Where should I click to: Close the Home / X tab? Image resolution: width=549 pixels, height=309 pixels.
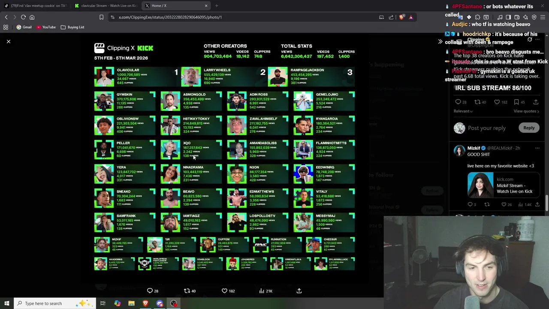206,6
